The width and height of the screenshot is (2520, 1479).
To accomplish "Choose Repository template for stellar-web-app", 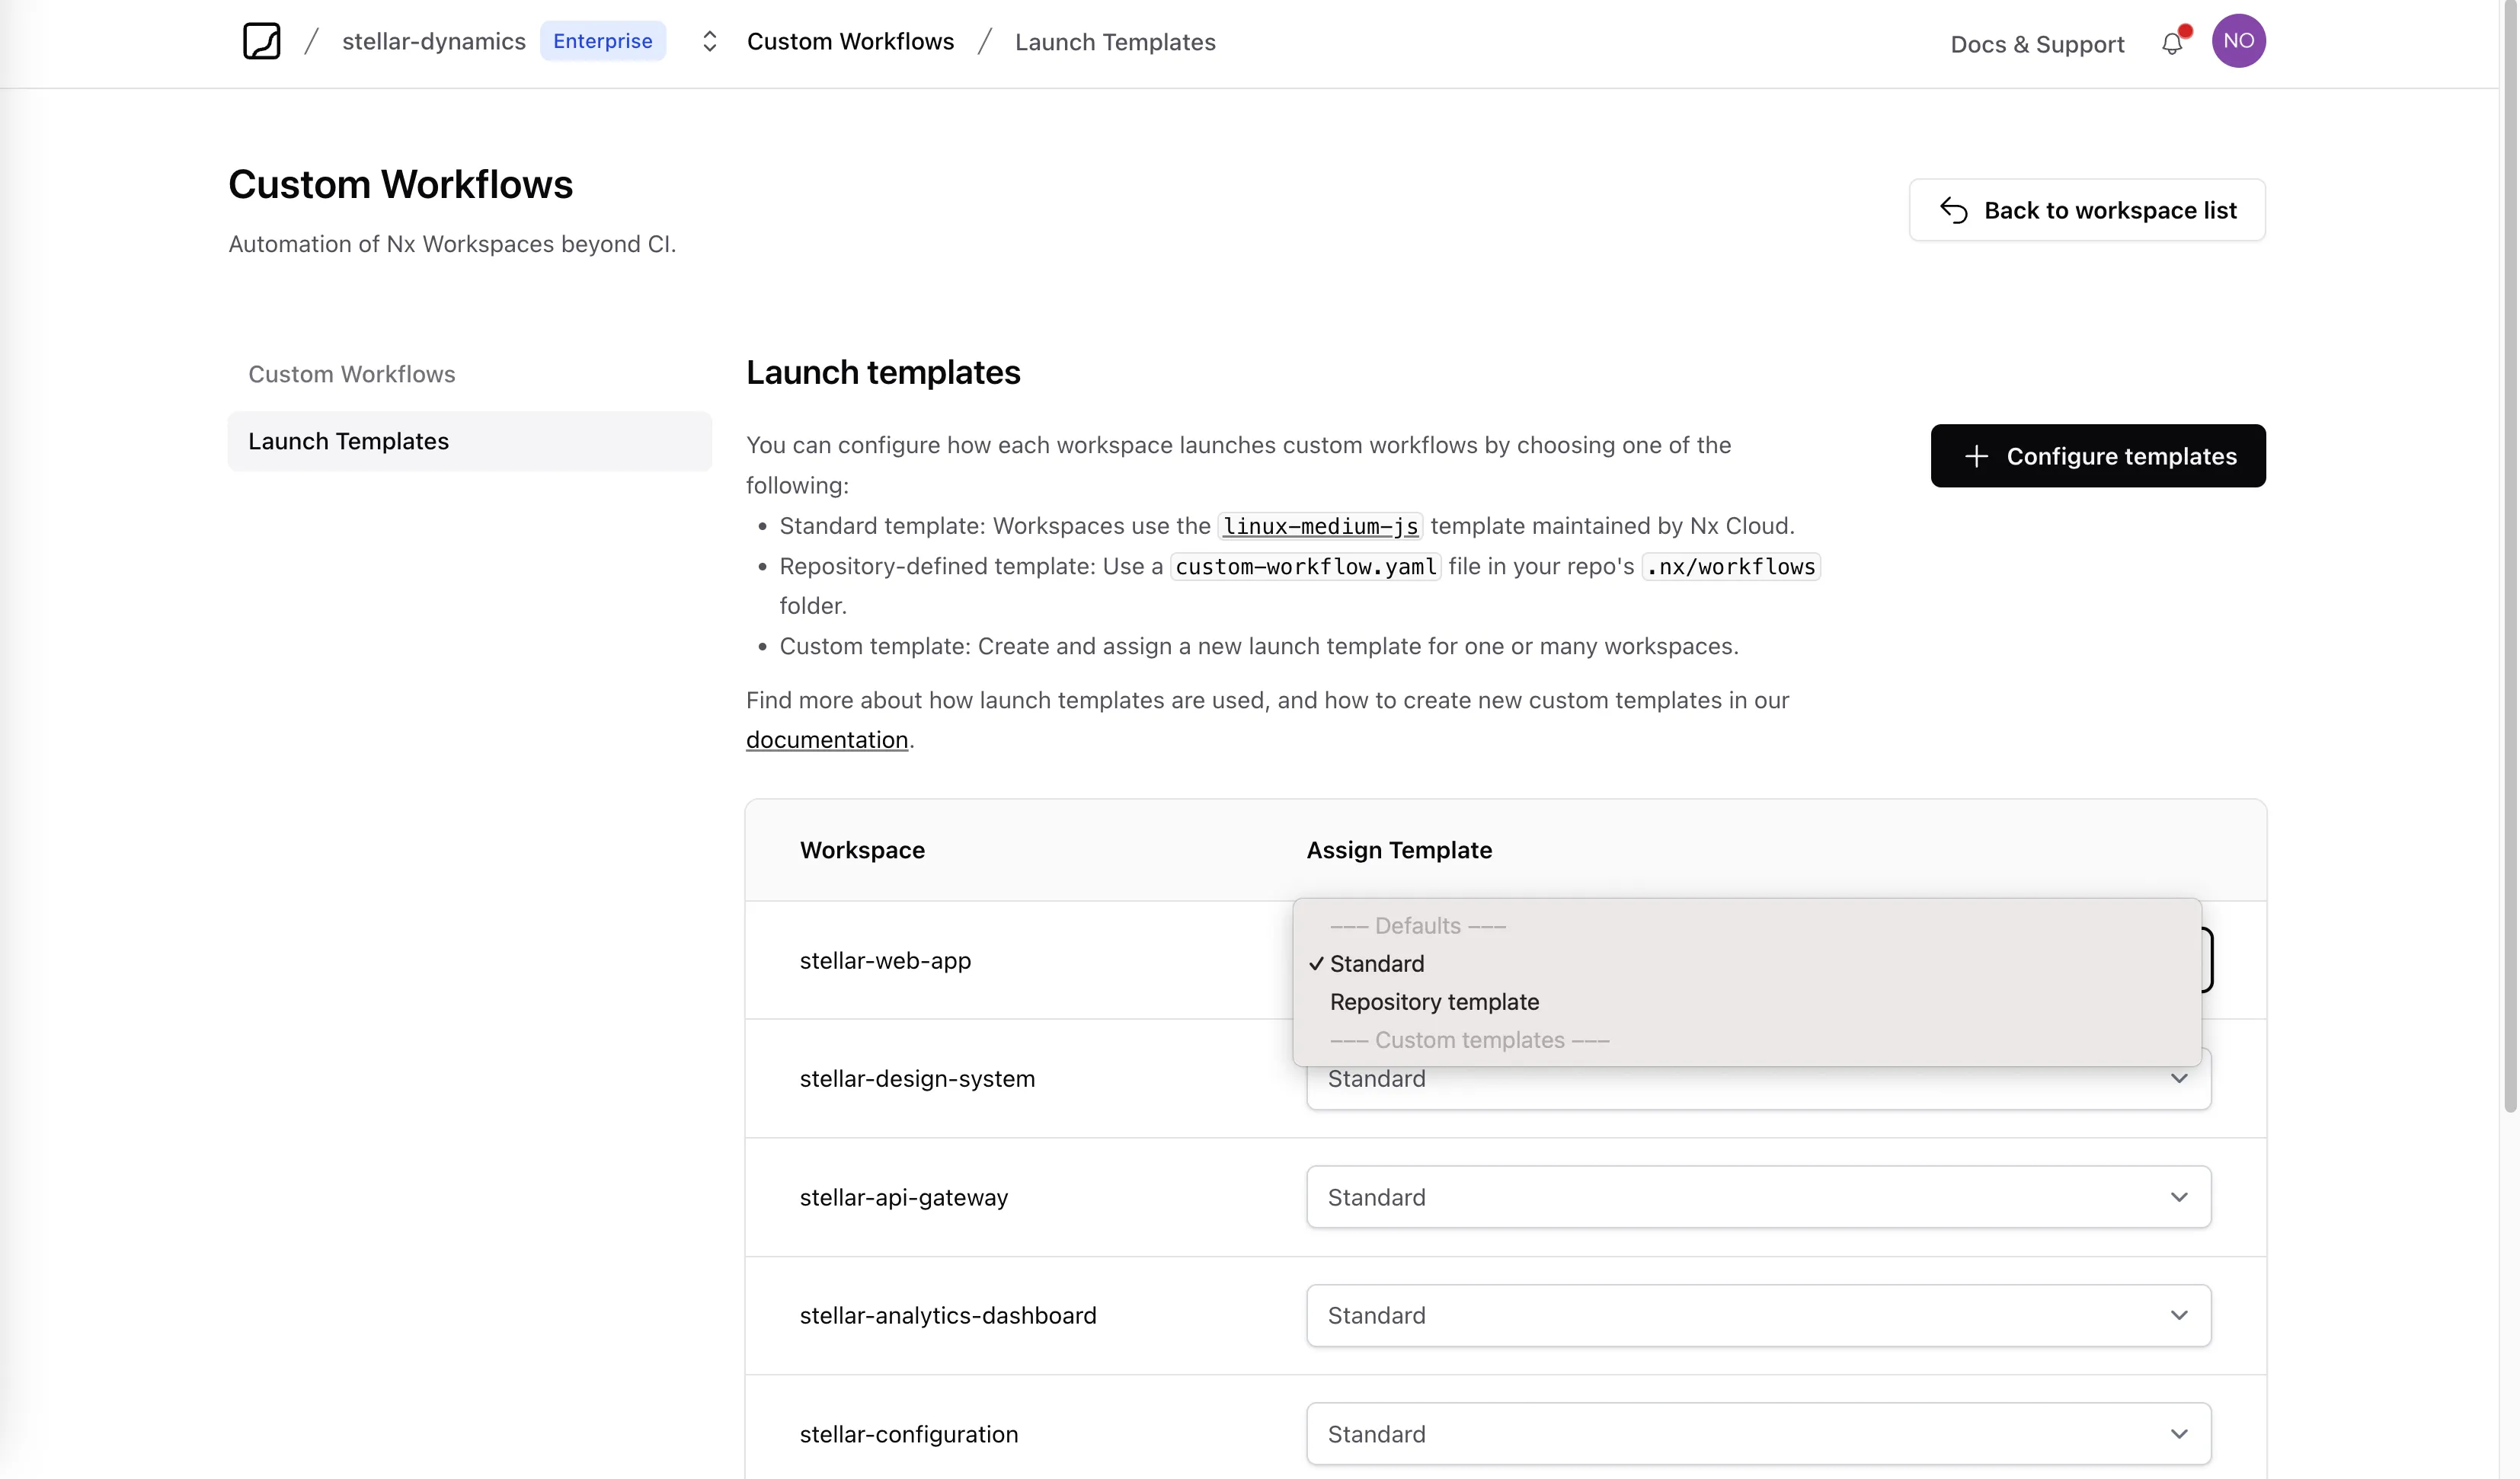I will (x=1433, y=1001).
